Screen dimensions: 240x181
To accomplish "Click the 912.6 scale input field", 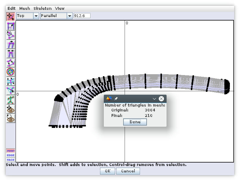I will [82, 16].
